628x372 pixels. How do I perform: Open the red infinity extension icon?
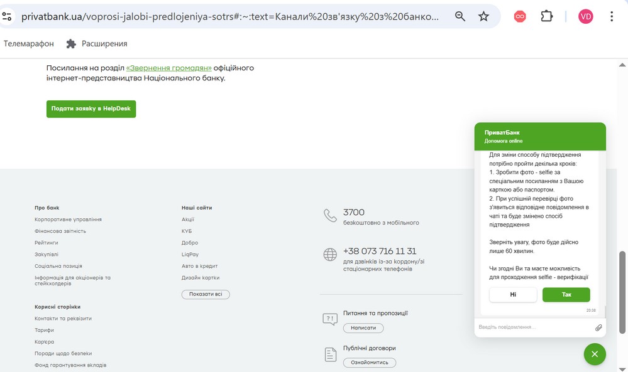point(520,16)
